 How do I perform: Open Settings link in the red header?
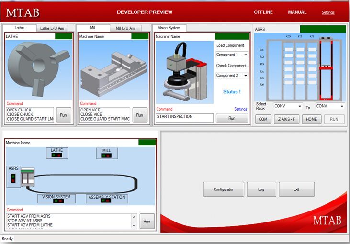(x=328, y=12)
